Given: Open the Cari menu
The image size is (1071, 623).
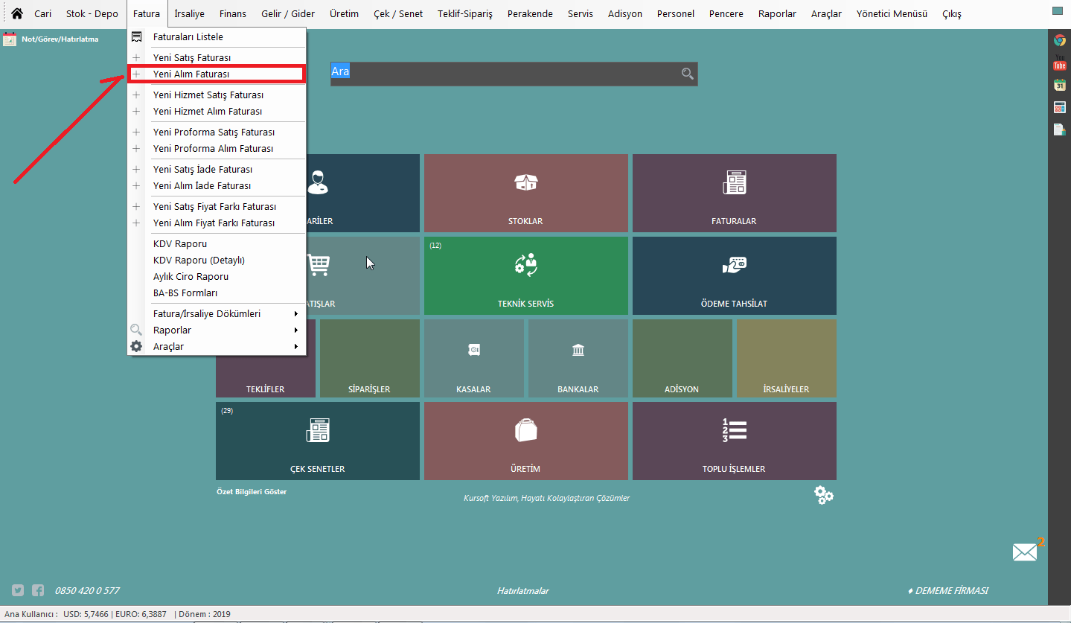Looking at the screenshot, I should [42, 13].
